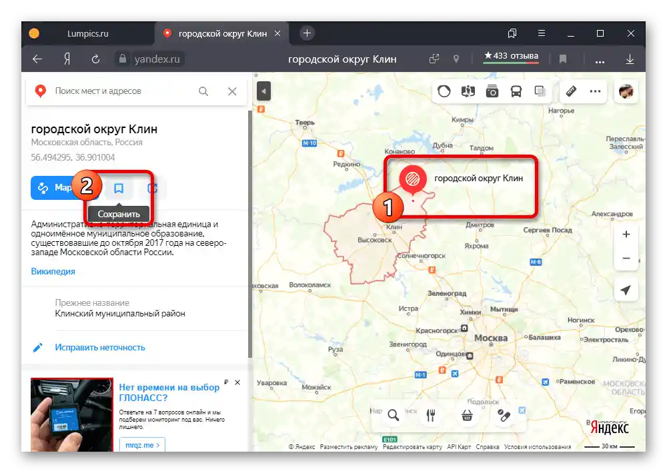The height and width of the screenshot is (473, 667).
Task: Locate my position with the arrow button
Action: pos(626,290)
